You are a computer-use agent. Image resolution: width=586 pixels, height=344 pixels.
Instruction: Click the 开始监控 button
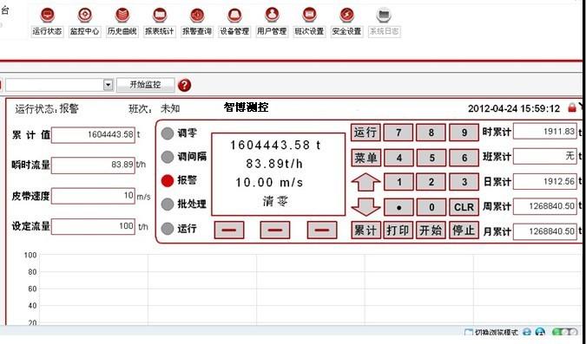point(145,85)
